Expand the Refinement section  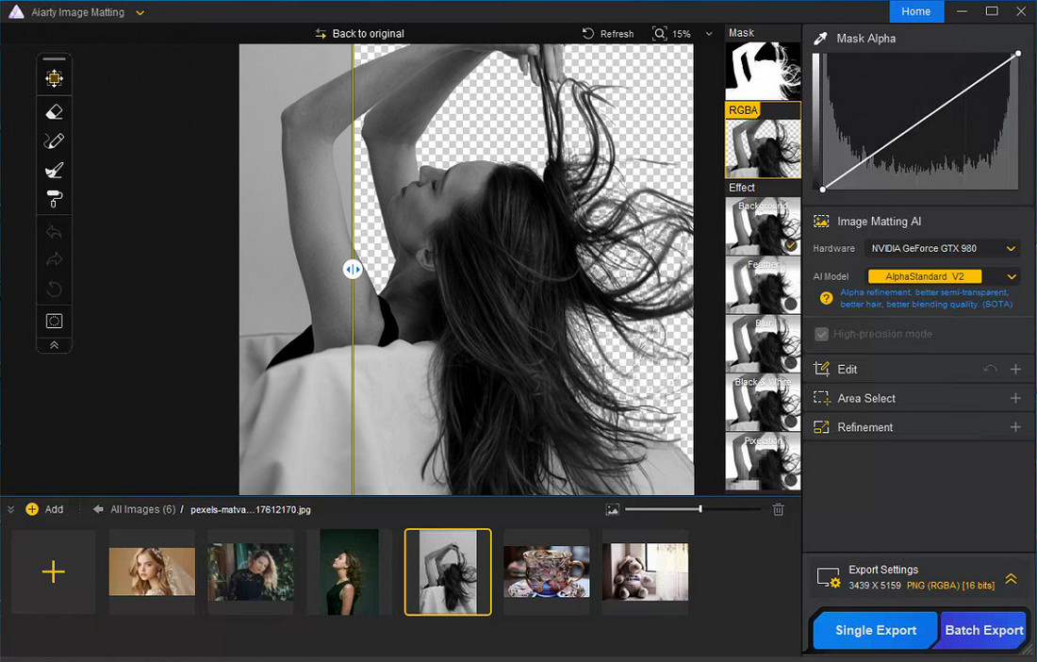(x=1015, y=427)
